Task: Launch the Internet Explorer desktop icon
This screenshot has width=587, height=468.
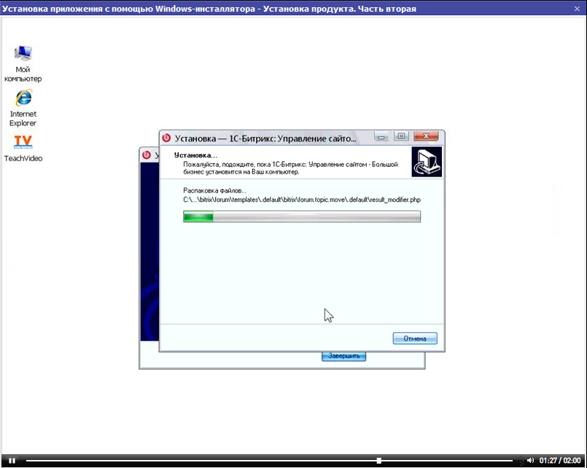Action: coord(23,108)
